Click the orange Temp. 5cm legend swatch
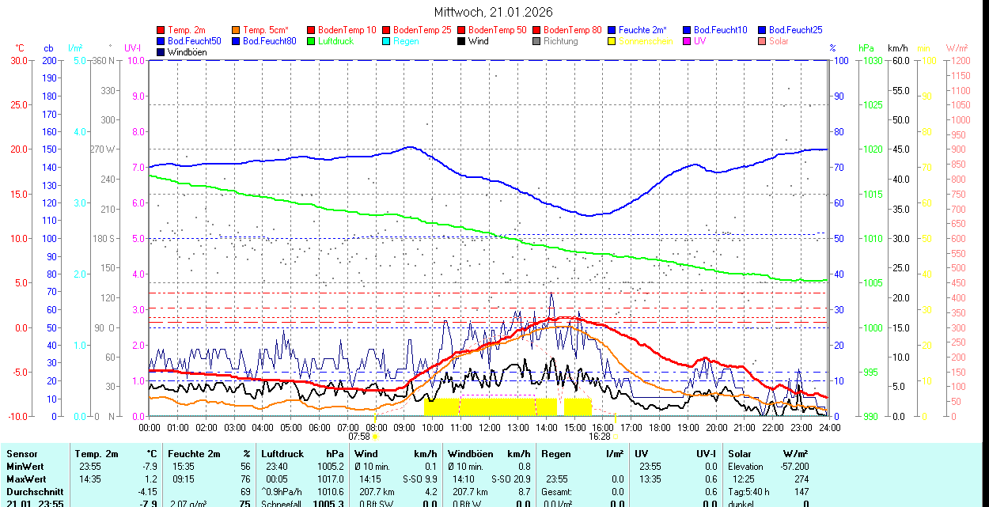The height and width of the screenshot is (507, 989). (236, 30)
